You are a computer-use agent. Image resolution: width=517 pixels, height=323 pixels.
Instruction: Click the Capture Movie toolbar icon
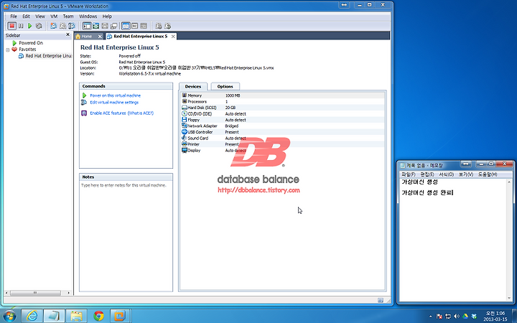click(167, 26)
